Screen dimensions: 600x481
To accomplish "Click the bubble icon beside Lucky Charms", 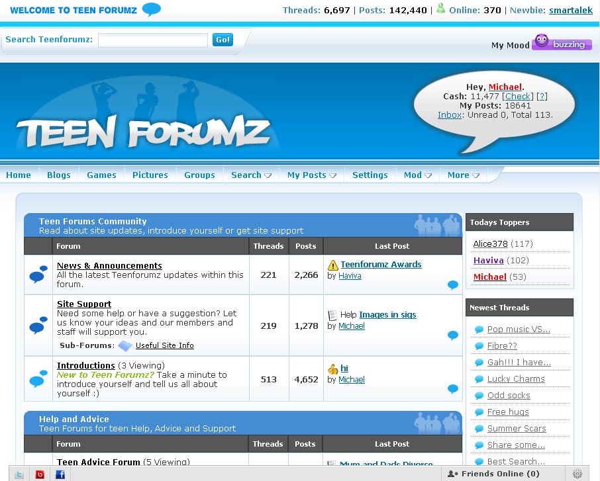I will [479, 379].
